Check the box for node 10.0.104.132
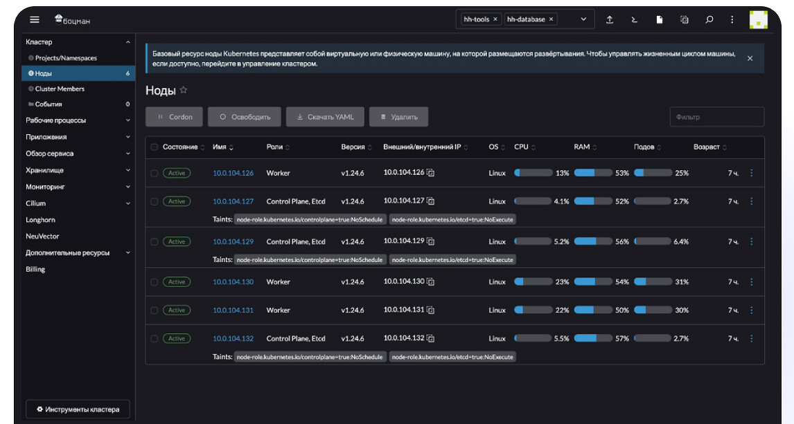Image resolution: width=794 pixels, height=424 pixels. 155,339
